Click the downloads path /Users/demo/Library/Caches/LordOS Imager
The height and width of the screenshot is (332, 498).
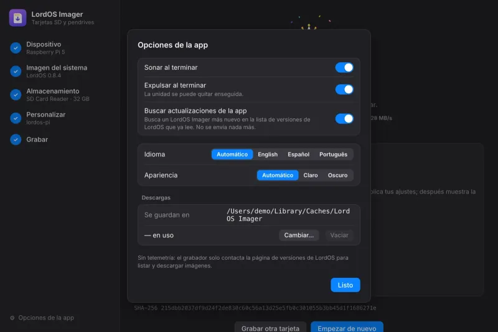[x=288, y=215]
